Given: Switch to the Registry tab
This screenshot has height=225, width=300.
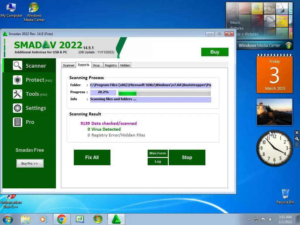Looking at the screenshot, I should point(111,65).
